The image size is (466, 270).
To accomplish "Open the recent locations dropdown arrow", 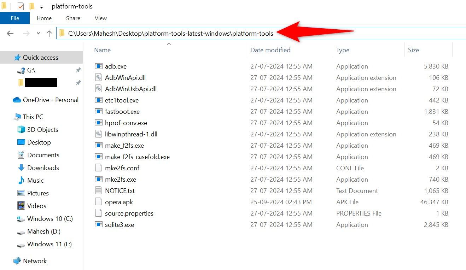I will click(38, 33).
